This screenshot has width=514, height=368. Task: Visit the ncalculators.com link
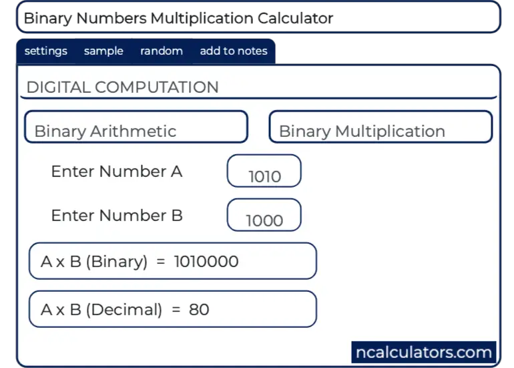[x=424, y=352]
